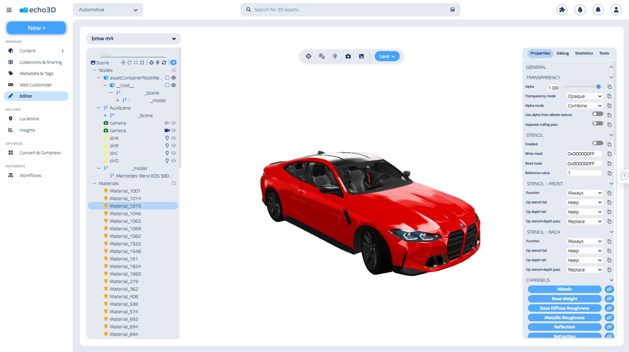
Task: Collapse all Materials icon
Action: click(174, 183)
